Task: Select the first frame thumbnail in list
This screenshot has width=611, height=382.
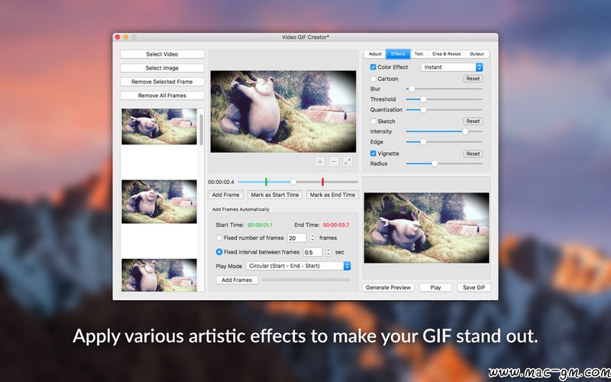Action: click(159, 126)
